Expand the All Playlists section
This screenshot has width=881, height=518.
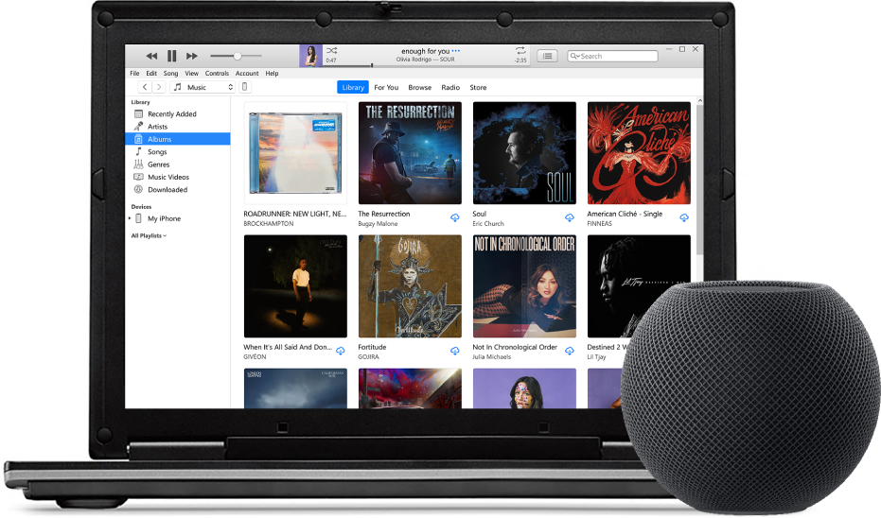tap(149, 236)
